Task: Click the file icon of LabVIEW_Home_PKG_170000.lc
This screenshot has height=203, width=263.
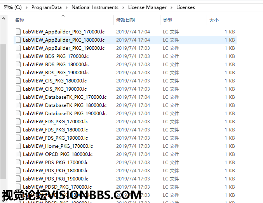Action: tap(18, 146)
